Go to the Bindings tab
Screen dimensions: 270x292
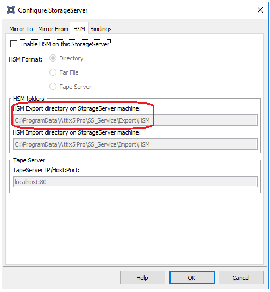101,29
